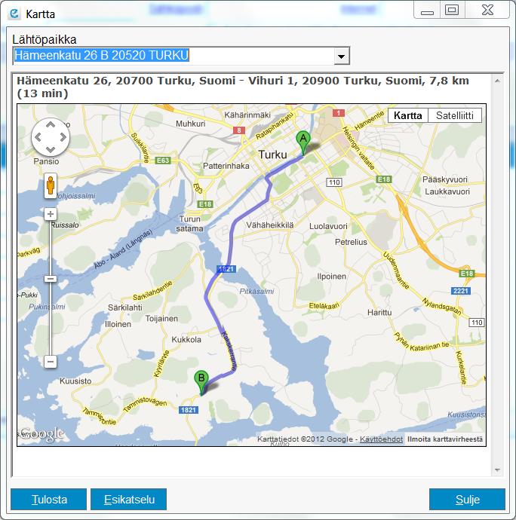
Task: Click the Turku city label on the map
Action: [x=272, y=154]
